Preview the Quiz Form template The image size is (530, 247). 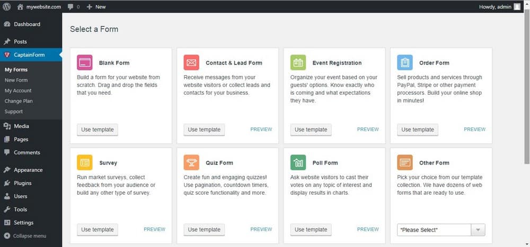tap(261, 229)
